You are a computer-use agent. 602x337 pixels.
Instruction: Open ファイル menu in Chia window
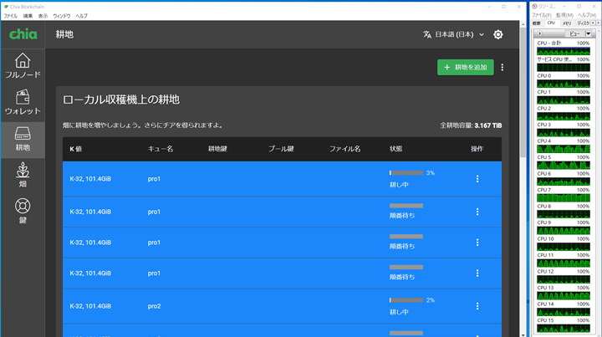[10, 16]
